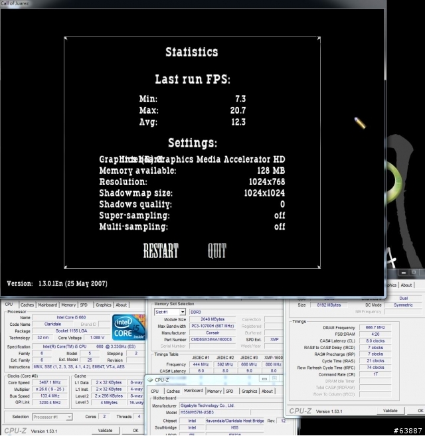Click the memory type field 'DDR3'
The height and width of the screenshot is (436, 425).
[x=236, y=312]
